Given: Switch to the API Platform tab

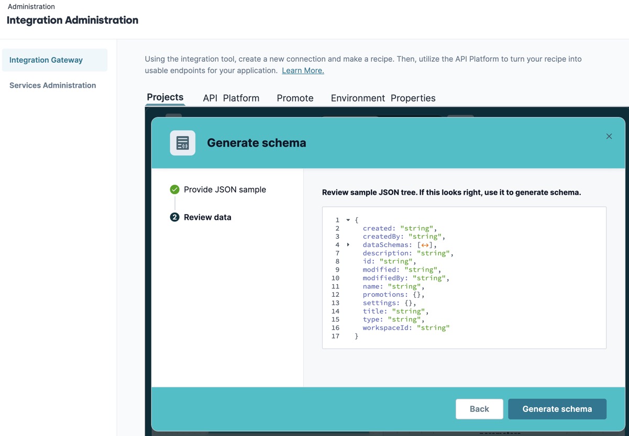Looking at the screenshot, I should (231, 98).
